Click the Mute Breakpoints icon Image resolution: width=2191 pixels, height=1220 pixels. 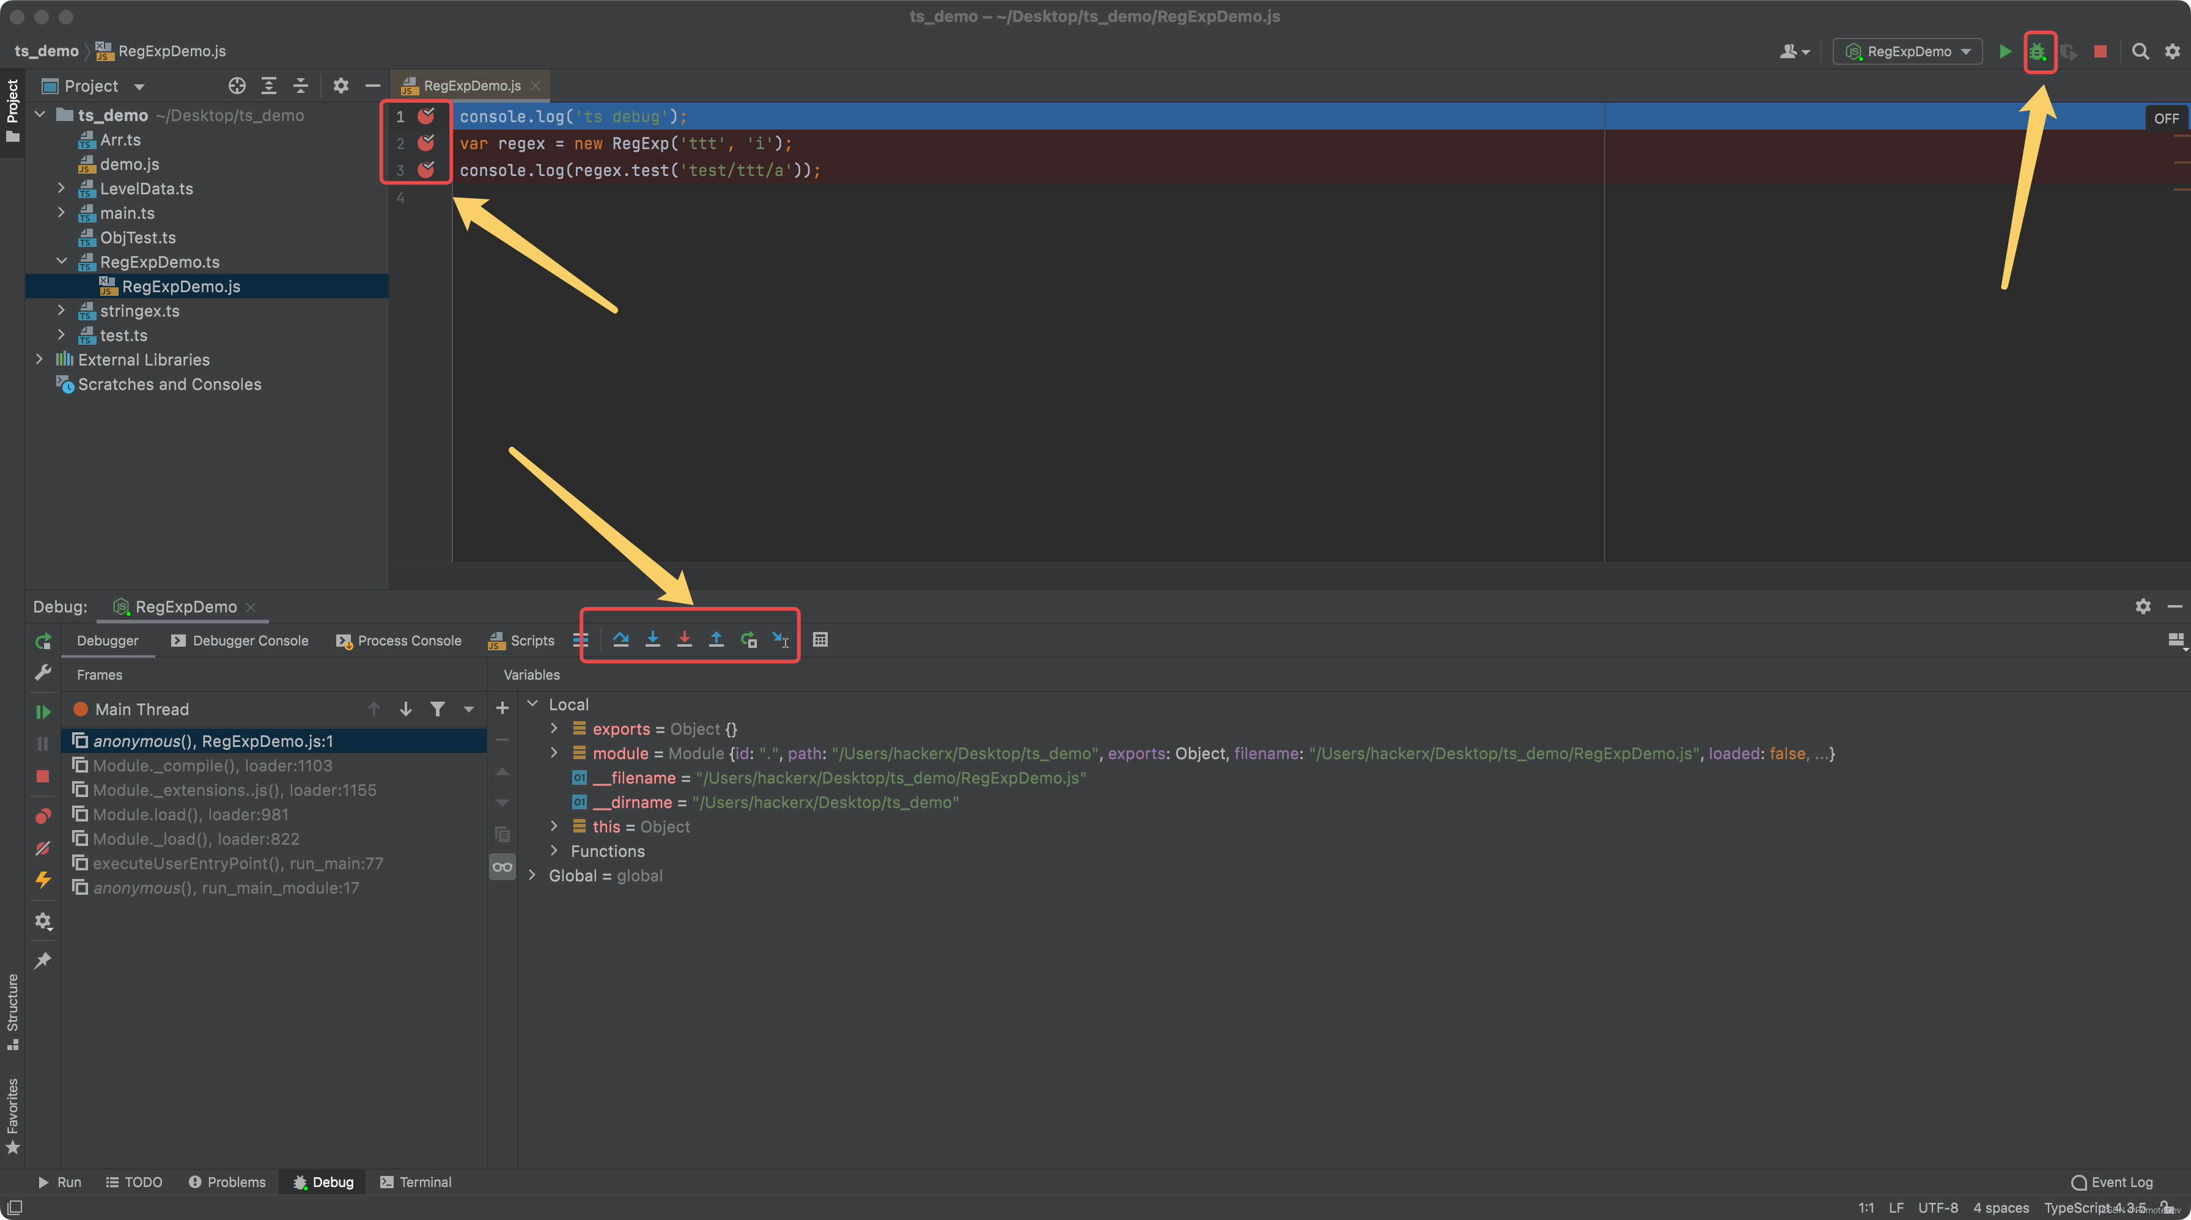point(43,848)
